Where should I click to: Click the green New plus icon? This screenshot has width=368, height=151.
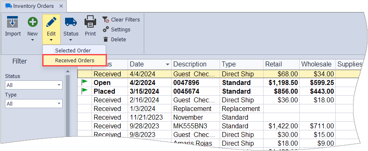coord(32,22)
